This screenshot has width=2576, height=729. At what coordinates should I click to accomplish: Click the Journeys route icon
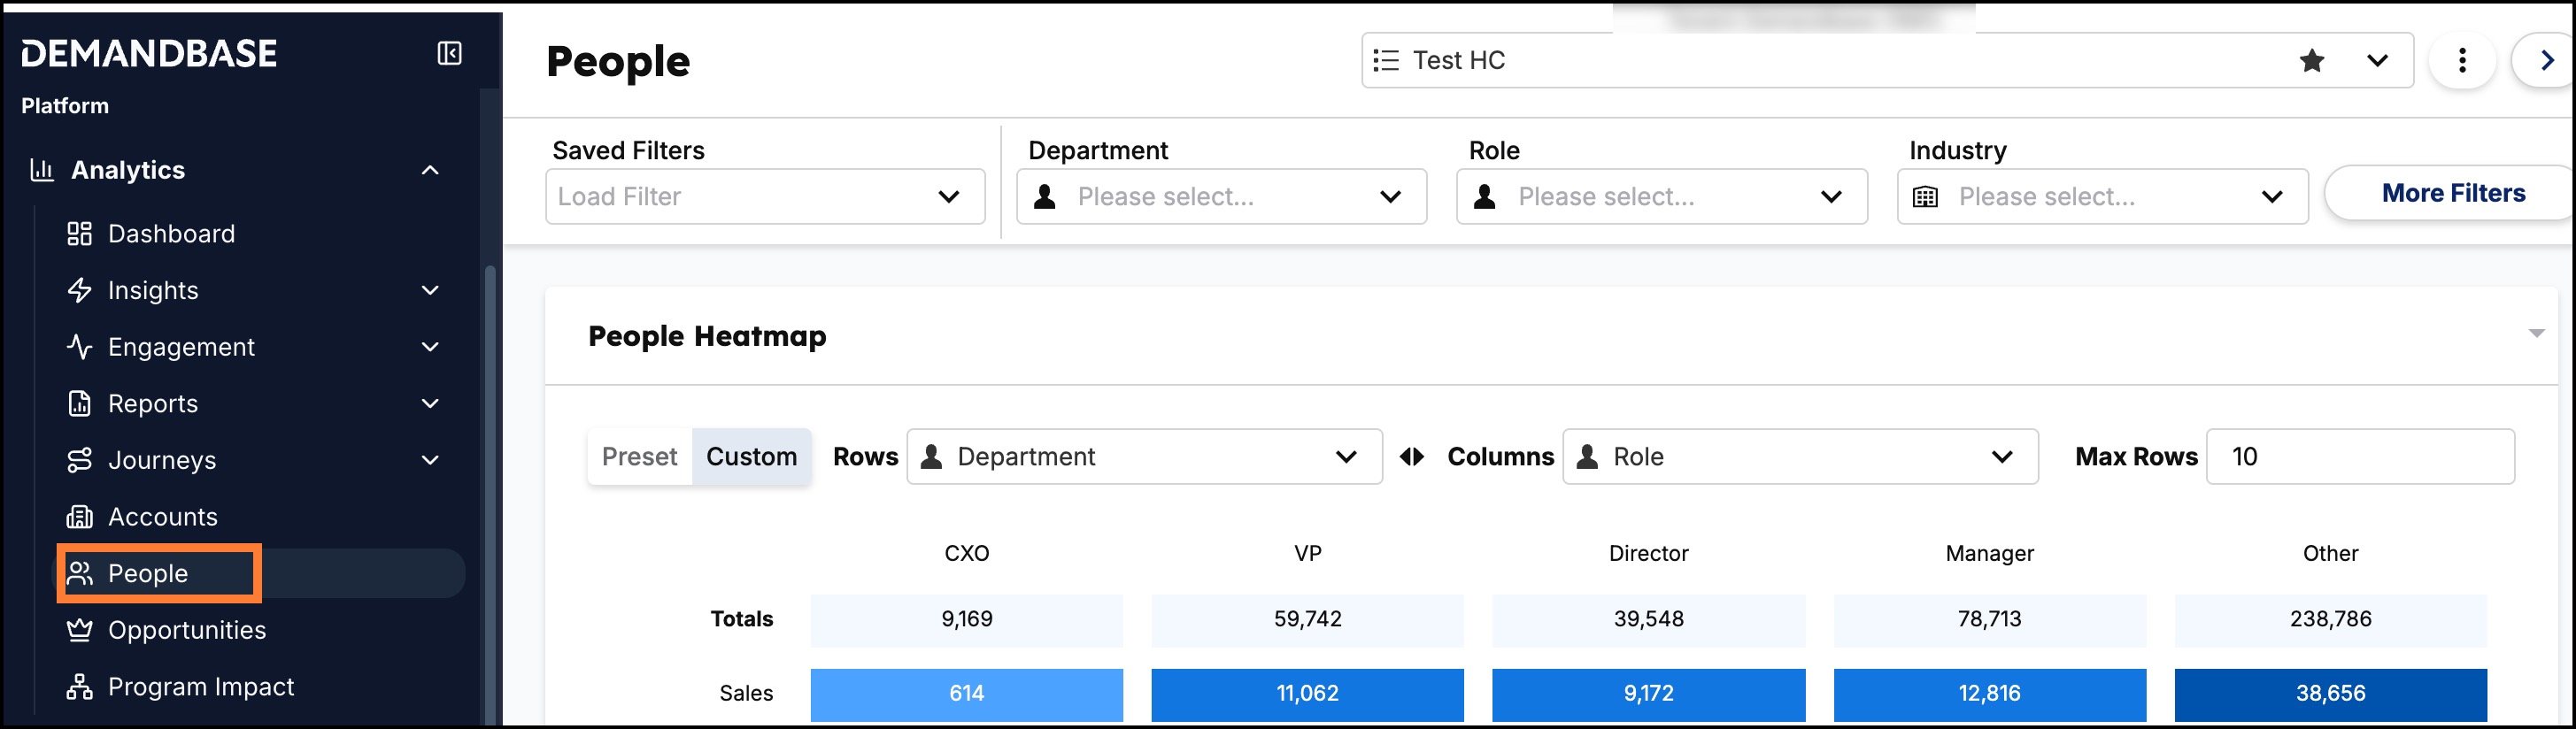click(79, 460)
